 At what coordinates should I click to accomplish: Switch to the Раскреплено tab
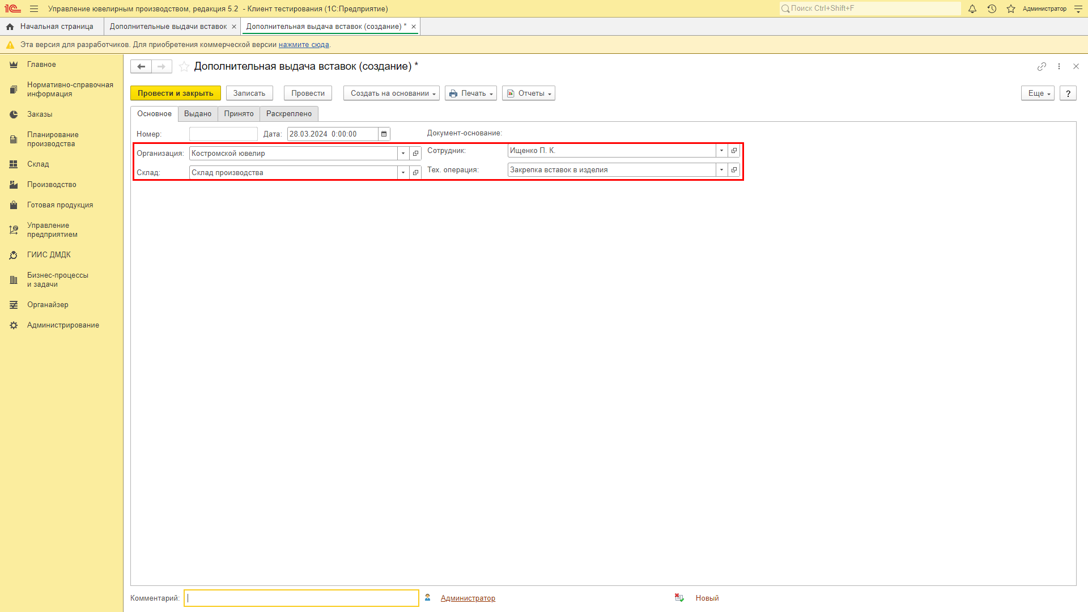pyautogui.click(x=289, y=113)
